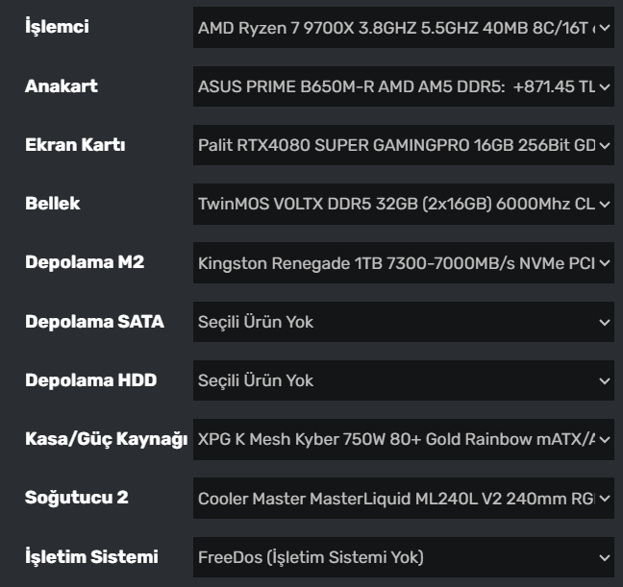Viewport: 623px width, 587px height.
Task: Open the Palit RTX4080 SUPER graphics card dropdown
Action: point(394,146)
